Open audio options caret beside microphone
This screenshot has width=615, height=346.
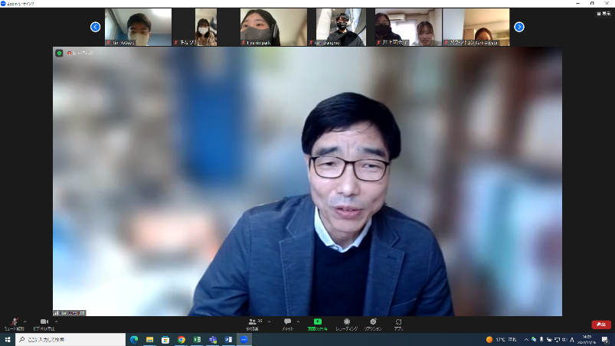pos(25,322)
